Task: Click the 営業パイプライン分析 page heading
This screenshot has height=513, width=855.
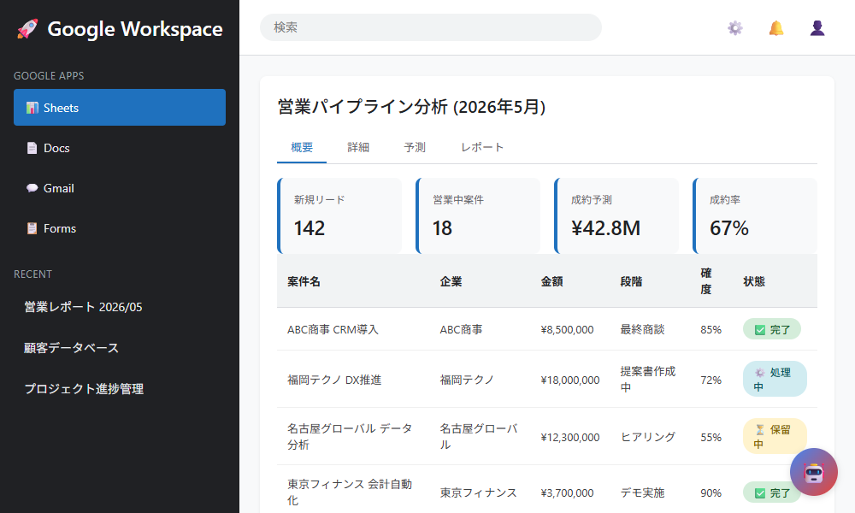Action: click(x=412, y=107)
